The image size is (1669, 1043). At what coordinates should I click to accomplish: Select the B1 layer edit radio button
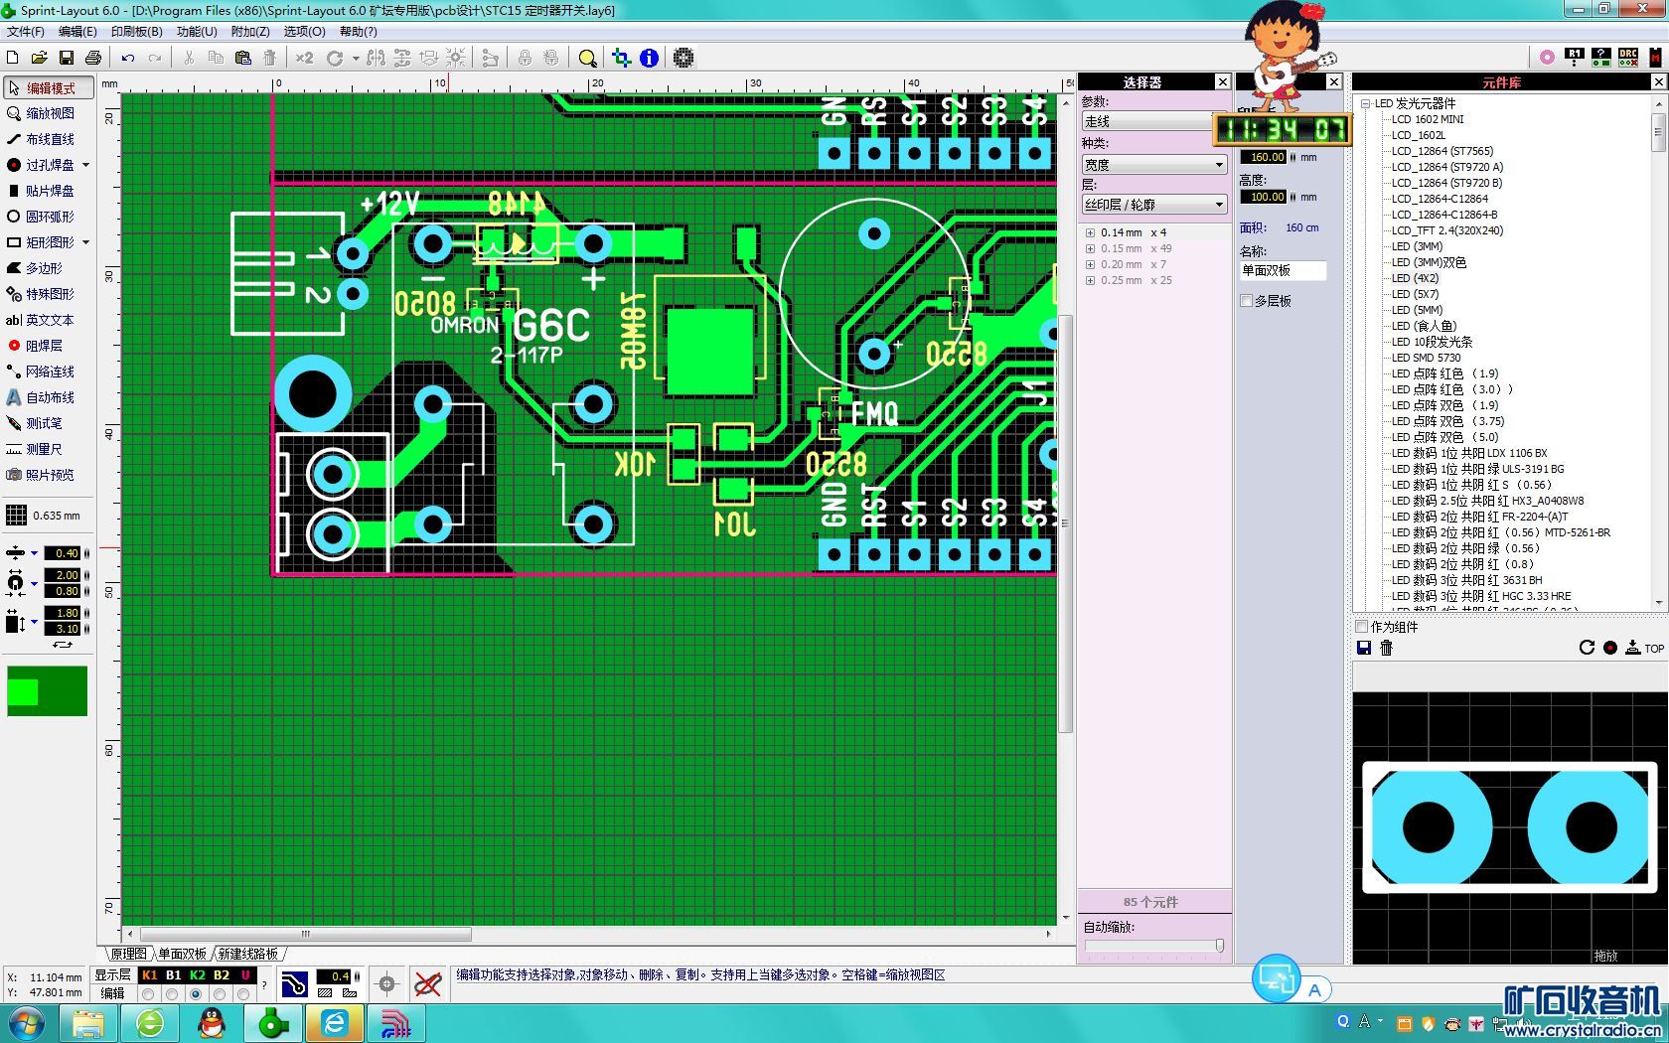pyautogui.click(x=173, y=993)
